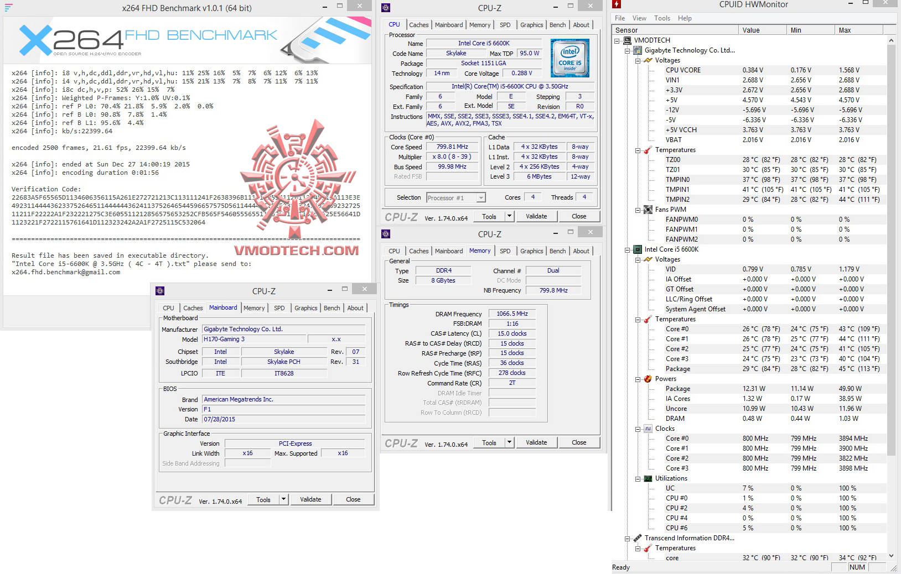Collapse Voltages under Gigabyte Technology
This screenshot has height=574, width=901.
click(x=638, y=60)
